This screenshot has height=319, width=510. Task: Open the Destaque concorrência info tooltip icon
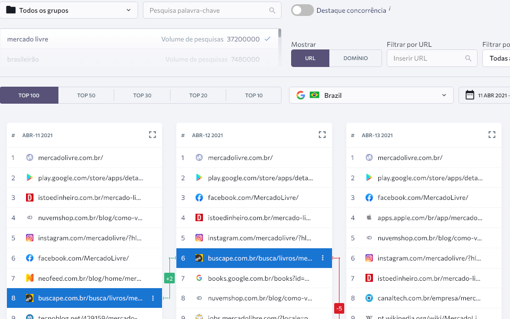click(389, 9)
